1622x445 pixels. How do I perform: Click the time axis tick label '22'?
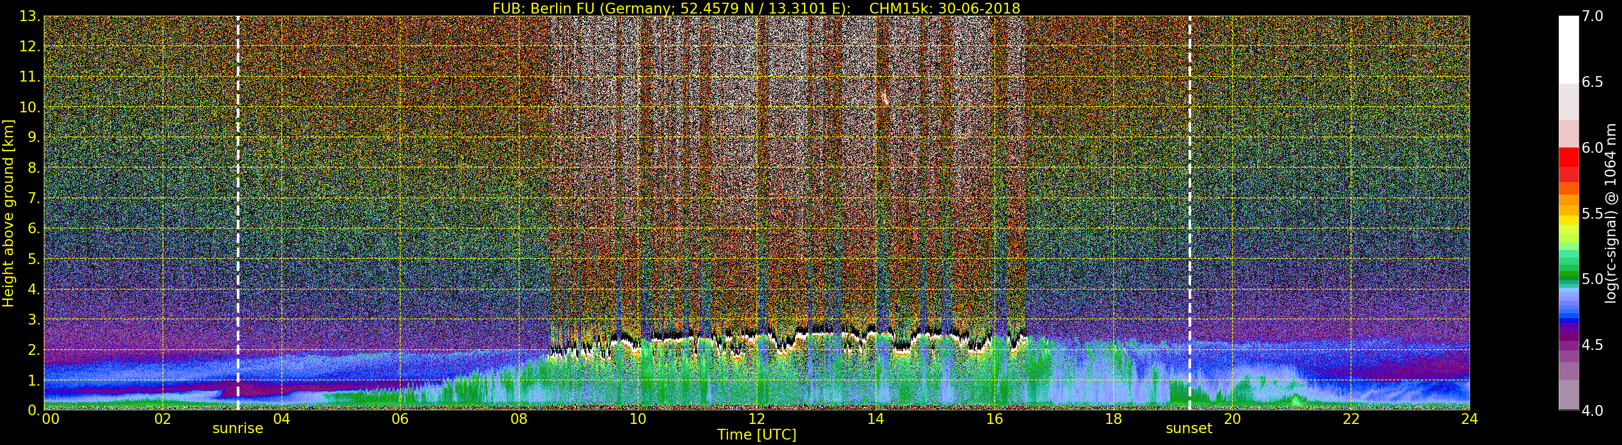pyautogui.click(x=1351, y=419)
